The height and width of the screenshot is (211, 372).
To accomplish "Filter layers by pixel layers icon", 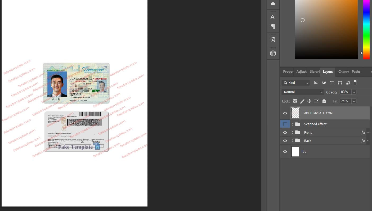I will tap(316, 83).
